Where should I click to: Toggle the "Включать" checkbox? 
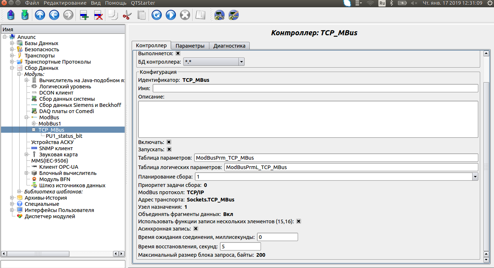(x=169, y=142)
